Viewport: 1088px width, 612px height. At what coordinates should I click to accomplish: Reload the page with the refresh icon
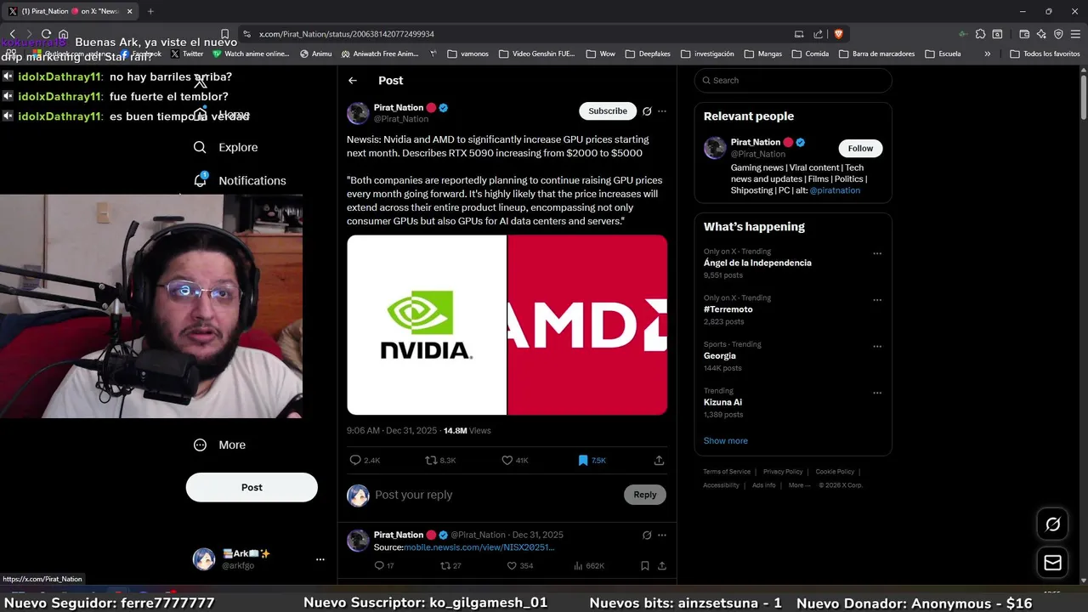pyautogui.click(x=46, y=34)
